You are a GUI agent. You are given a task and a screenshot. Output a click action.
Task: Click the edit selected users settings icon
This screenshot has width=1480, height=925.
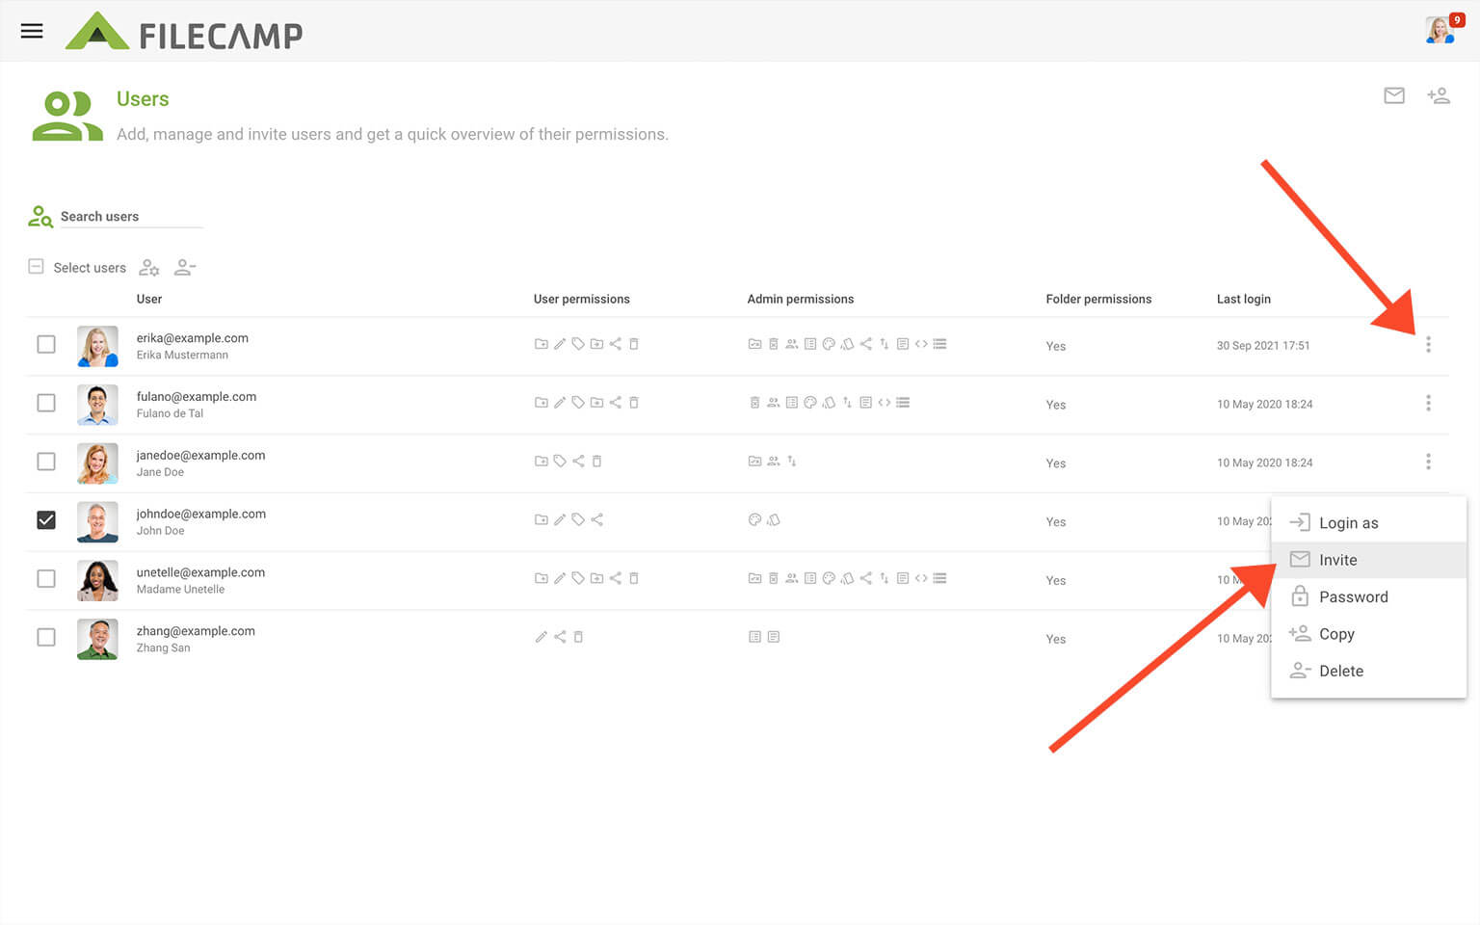pos(149,268)
